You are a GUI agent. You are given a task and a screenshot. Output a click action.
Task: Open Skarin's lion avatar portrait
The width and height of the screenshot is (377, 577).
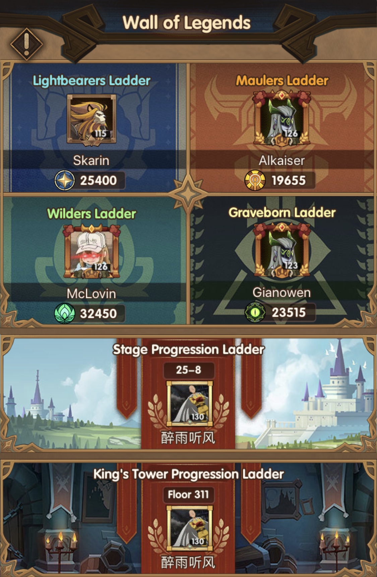tap(91, 119)
